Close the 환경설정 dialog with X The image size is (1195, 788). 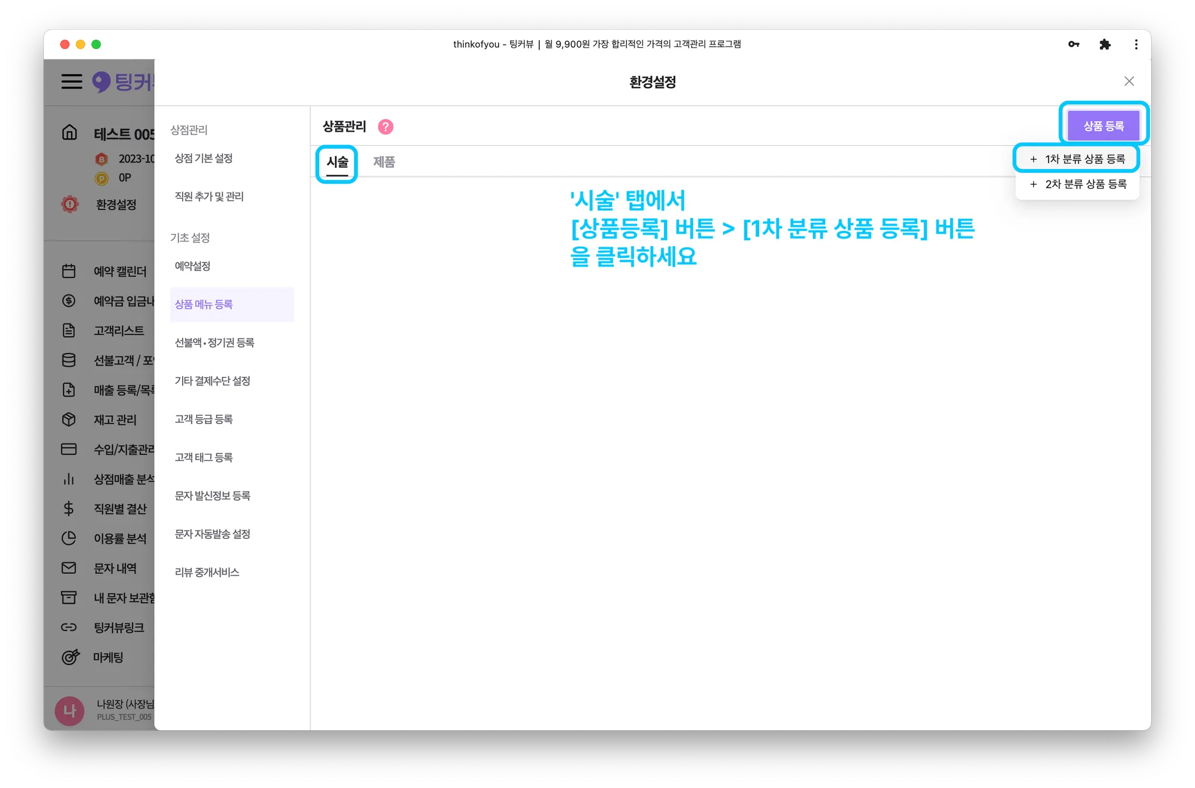1129,81
